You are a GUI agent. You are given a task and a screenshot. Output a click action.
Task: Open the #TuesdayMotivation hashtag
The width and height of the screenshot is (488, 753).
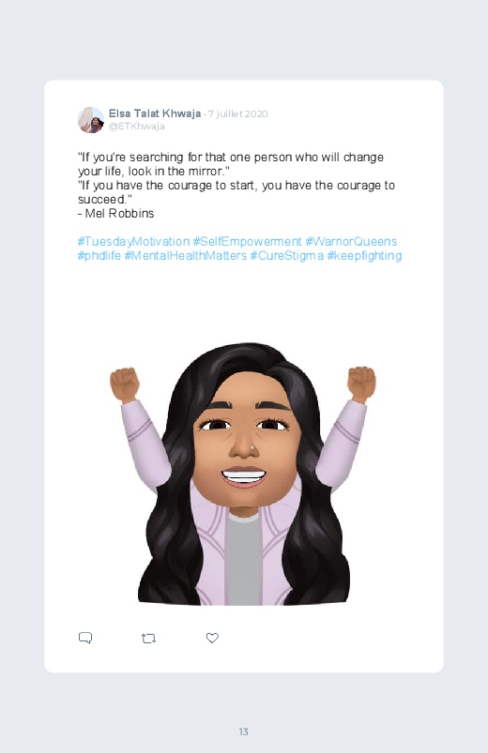pyautogui.click(x=133, y=242)
